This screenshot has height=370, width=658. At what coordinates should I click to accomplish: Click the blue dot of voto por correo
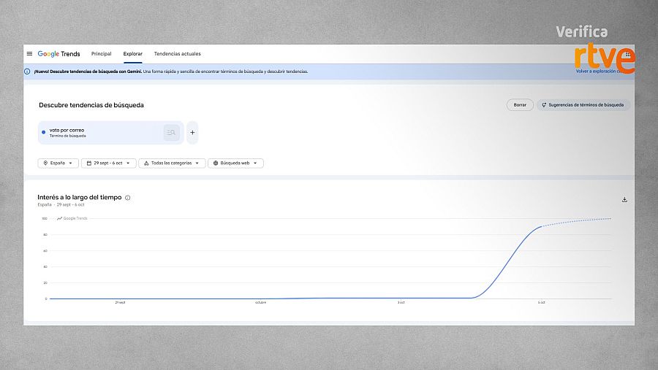click(44, 132)
